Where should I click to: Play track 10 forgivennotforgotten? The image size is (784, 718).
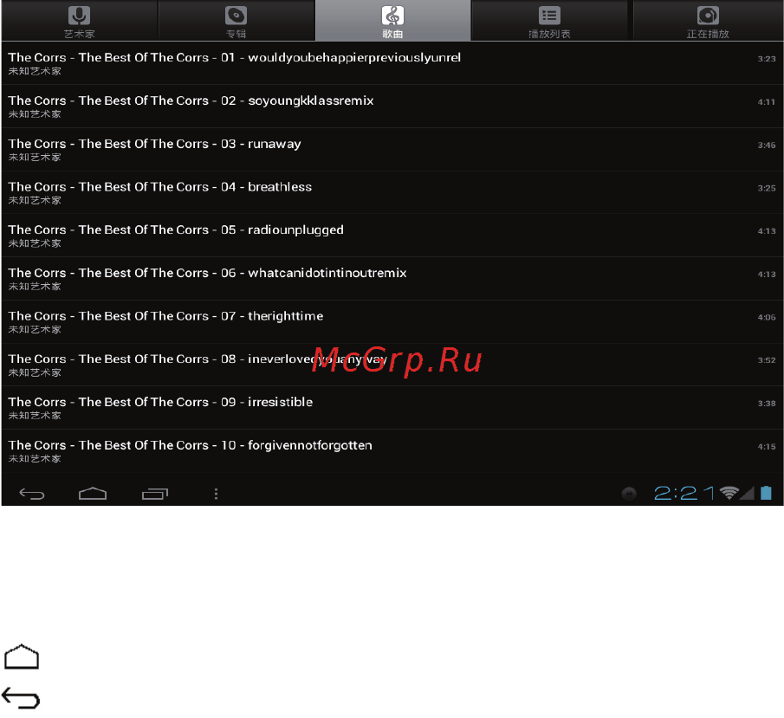392,450
